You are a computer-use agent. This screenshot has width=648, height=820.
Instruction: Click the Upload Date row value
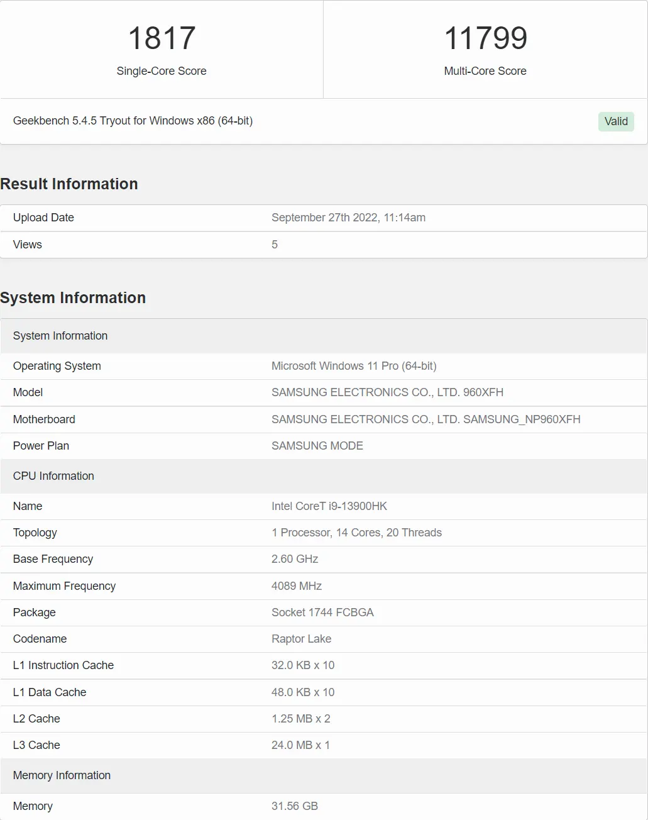[x=348, y=218]
